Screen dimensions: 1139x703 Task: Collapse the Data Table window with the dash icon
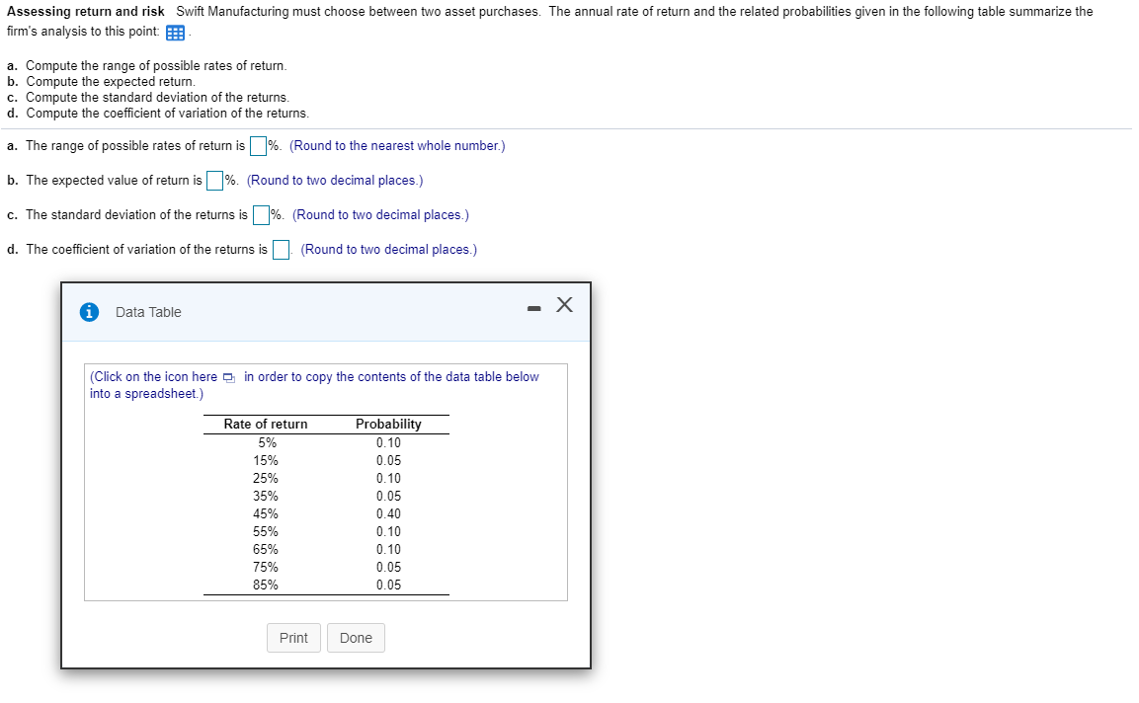click(533, 307)
